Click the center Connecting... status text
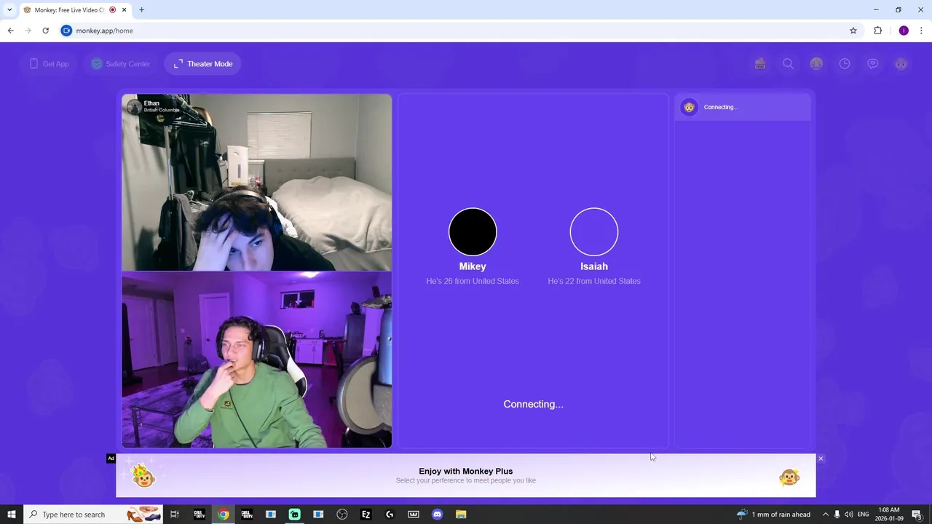Image resolution: width=932 pixels, height=524 pixels. (533, 404)
